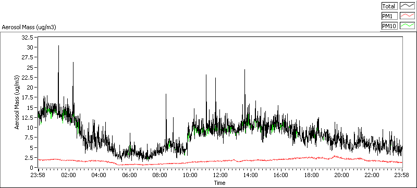
Task: Click the 12:00 time tick label
Action: [x=220, y=176]
